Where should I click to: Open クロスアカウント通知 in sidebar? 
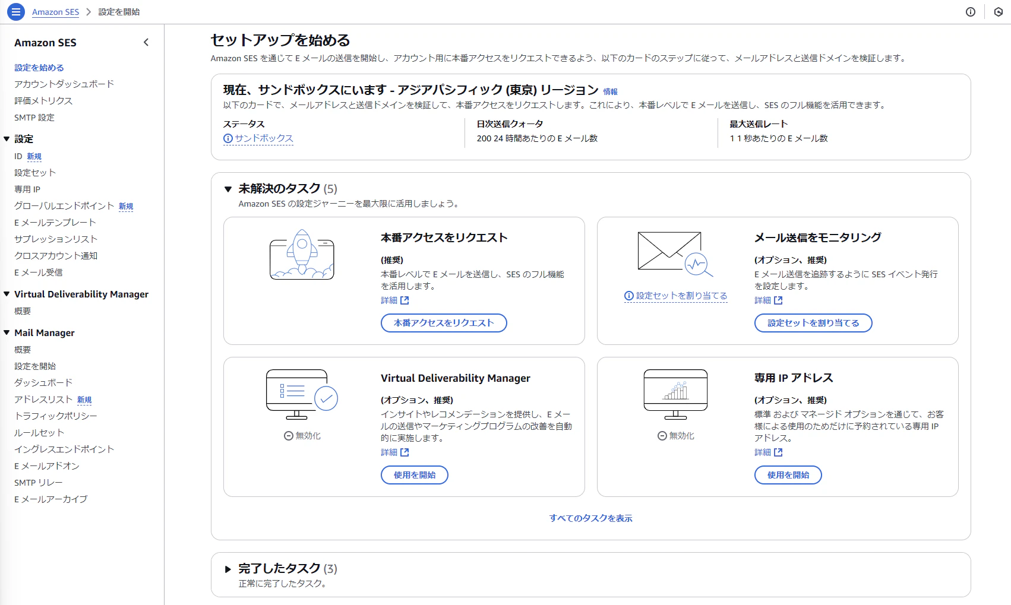pos(56,256)
